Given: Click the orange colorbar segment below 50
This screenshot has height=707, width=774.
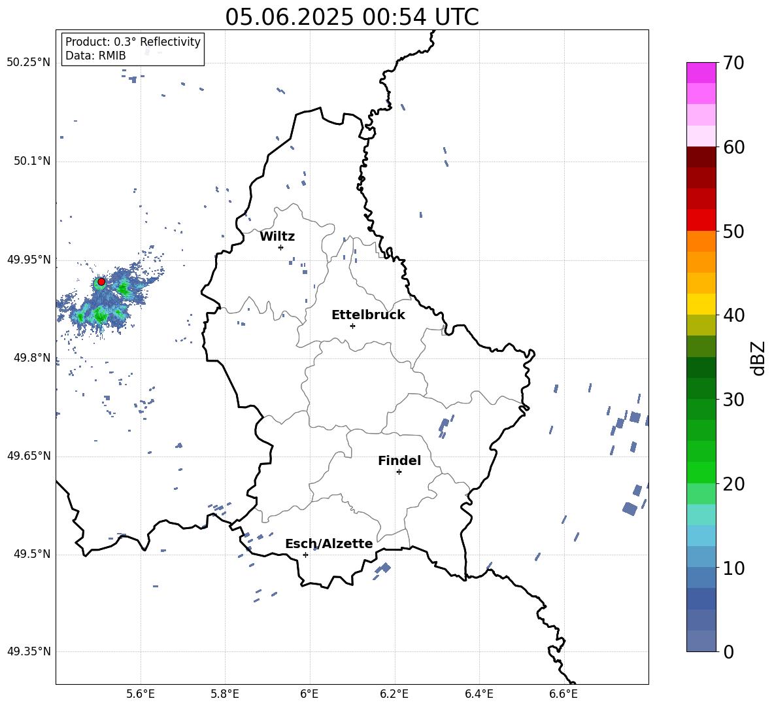Looking at the screenshot, I should click(x=701, y=241).
